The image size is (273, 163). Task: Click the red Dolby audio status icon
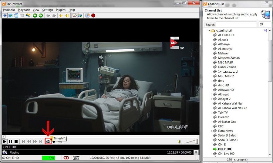tap(66, 158)
